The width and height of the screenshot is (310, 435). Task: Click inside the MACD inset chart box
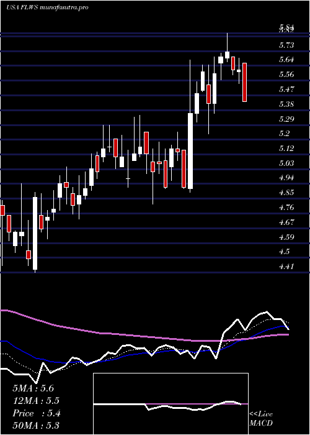click(170, 404)
